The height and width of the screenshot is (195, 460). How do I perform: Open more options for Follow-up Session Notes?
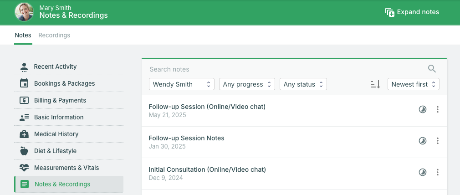438,141
